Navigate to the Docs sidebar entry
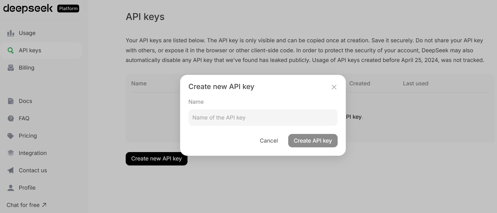 (x=26, y=101)
